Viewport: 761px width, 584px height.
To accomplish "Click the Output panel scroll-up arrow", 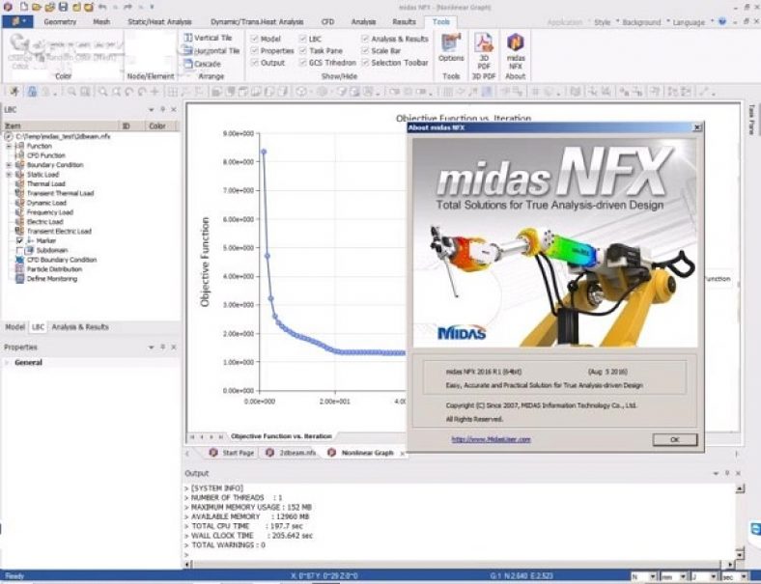I will tap(740, 488).
